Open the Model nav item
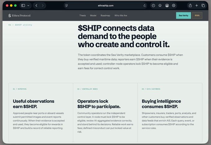 pyautogui.click(x=93, y=15)
